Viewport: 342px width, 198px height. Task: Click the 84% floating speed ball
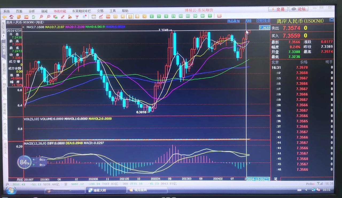(x=24, y=162)
